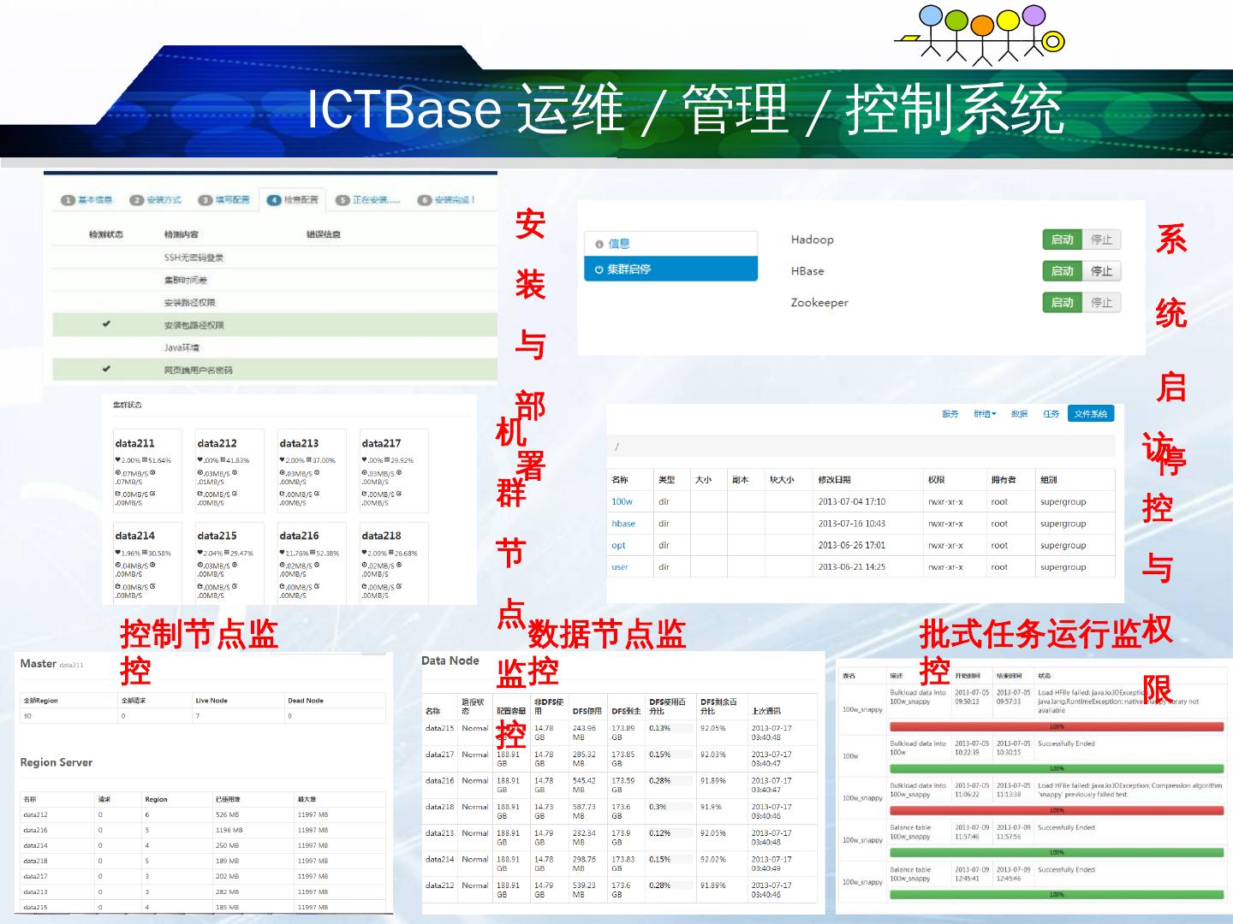Click the step 1 number badge 基本信息
The image size is (1233, 924).
(68, 200)
